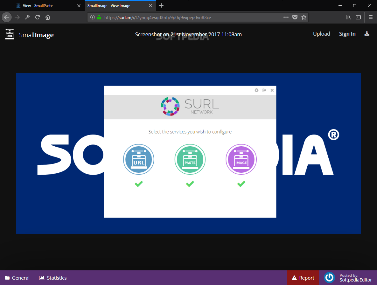
Task: Click the Sign In link
Action: (347, 34)
